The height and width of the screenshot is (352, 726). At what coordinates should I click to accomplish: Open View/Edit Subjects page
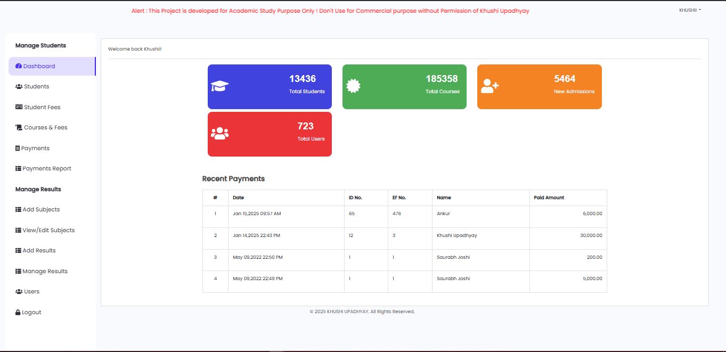click(48, 231)
